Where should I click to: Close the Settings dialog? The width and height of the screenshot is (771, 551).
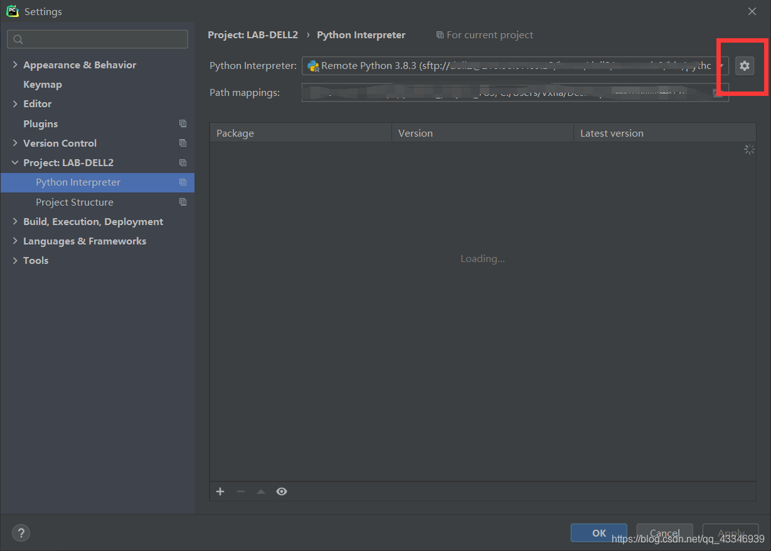point(752,11)
